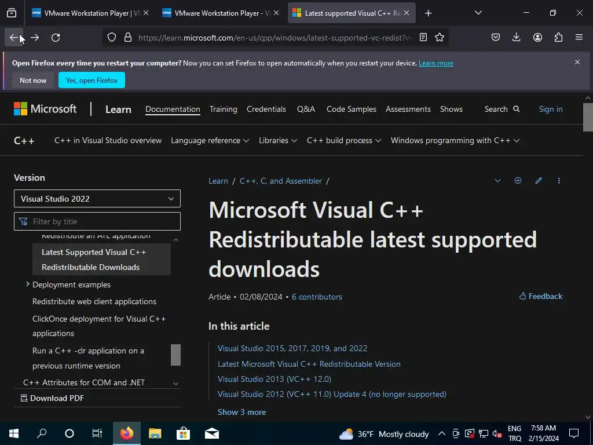Open C++ build process dropdown
Viewport: 593px width, 445px height.
point(344,140)
